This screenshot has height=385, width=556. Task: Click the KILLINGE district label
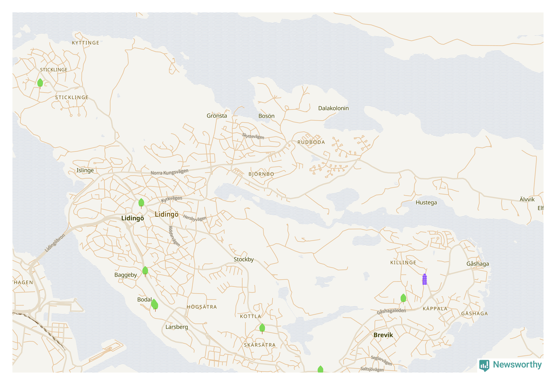tap(403, 262)
